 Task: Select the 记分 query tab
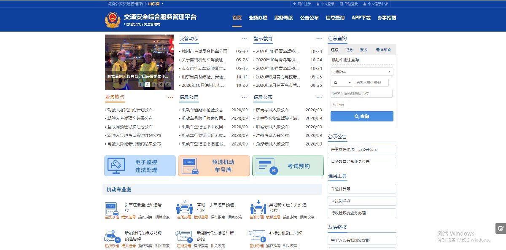coord(349,50)
